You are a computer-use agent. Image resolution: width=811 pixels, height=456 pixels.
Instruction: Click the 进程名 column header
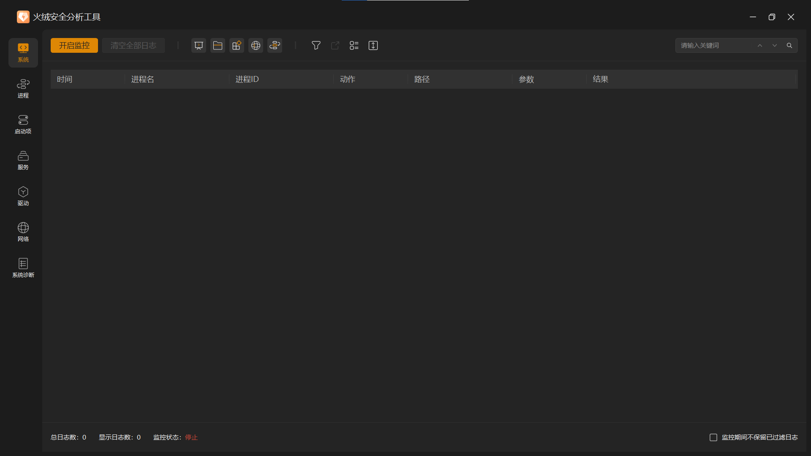point(143,79)
